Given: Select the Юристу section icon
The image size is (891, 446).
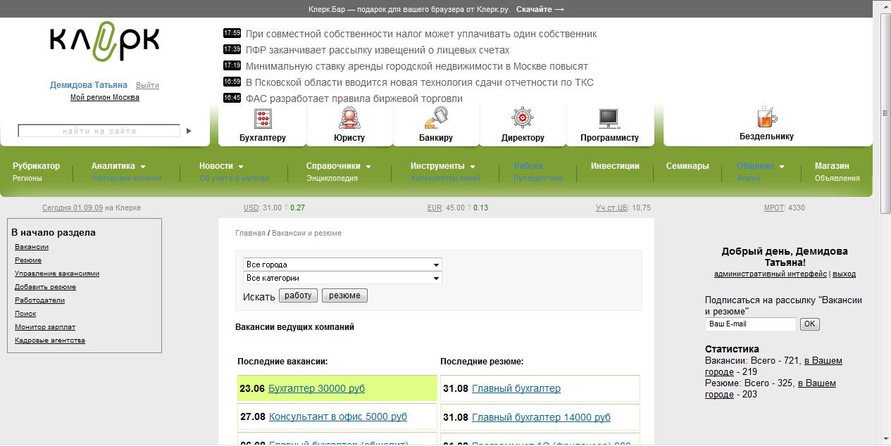Looking at the screenshot, I should (349, 118).
